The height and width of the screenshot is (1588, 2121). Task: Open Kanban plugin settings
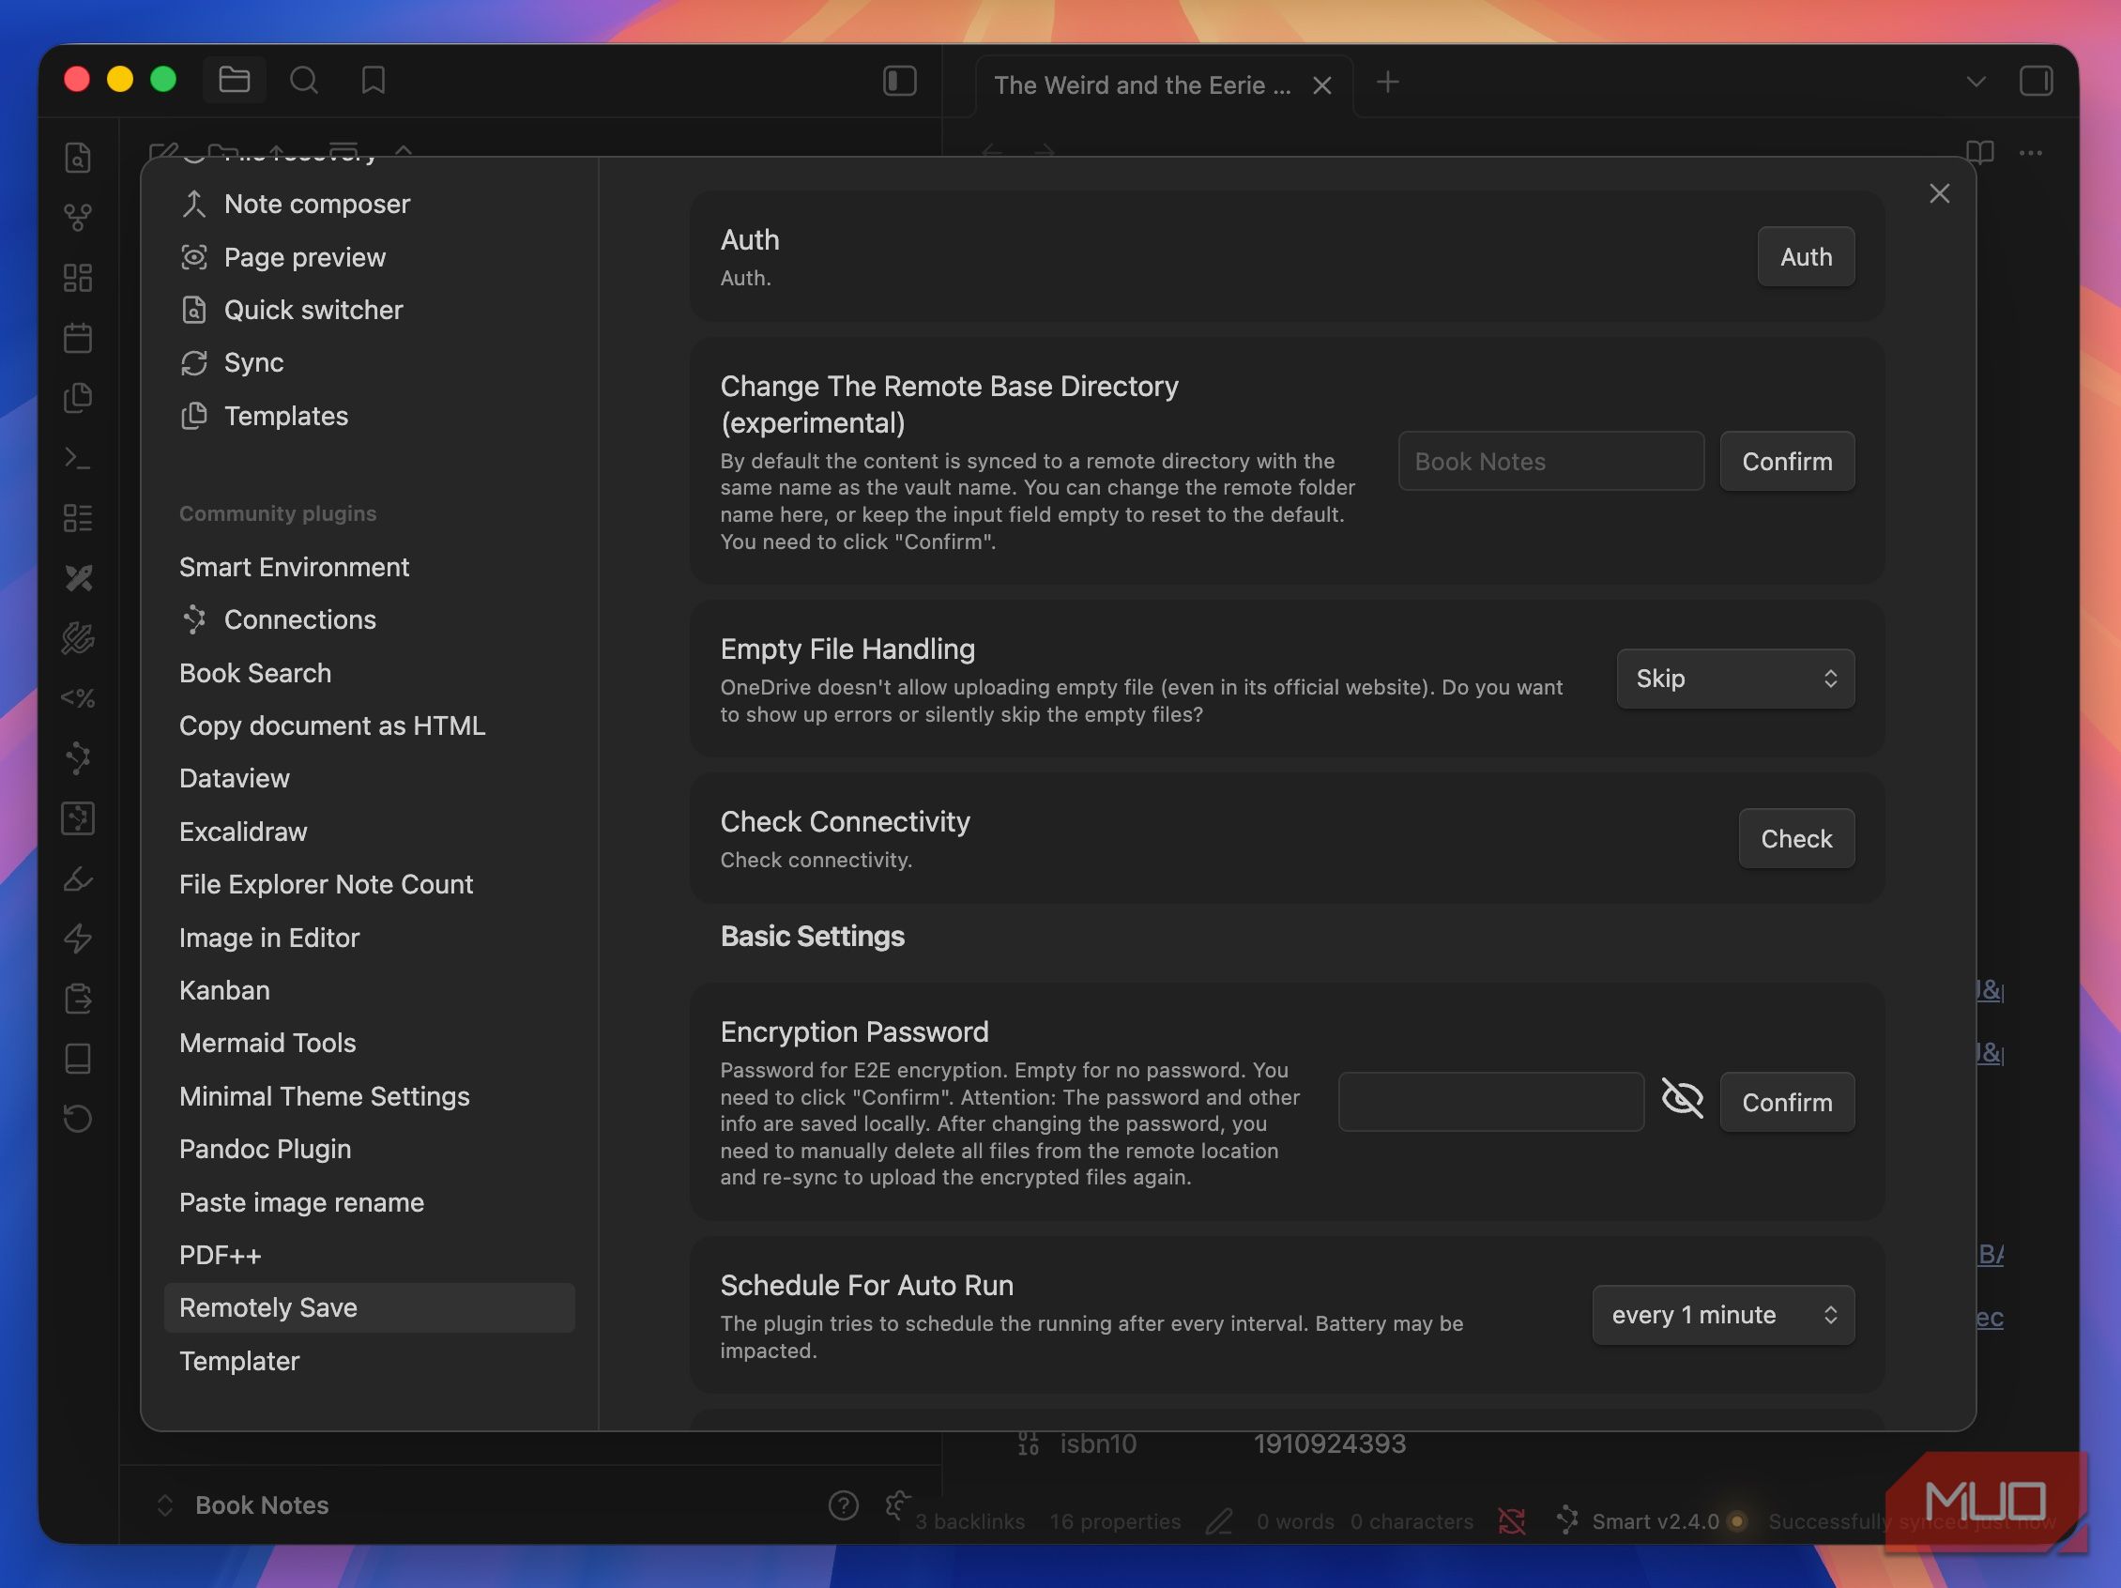[369, 989]
